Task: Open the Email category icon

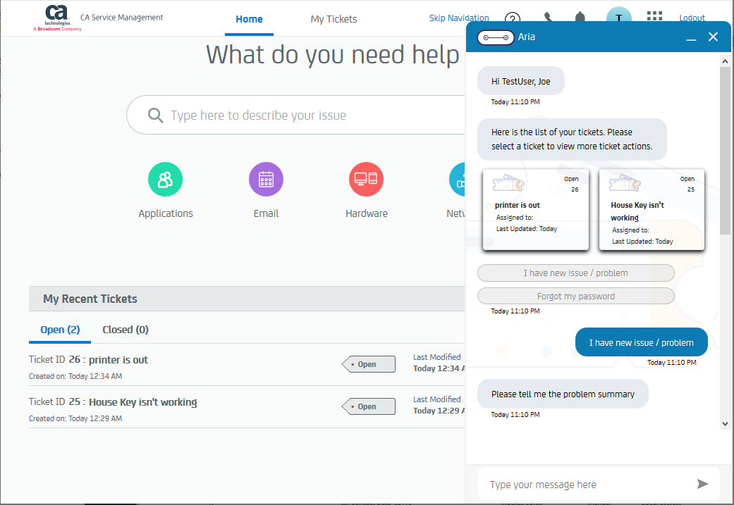Action: pyautogui.click(x=266, y=180)
